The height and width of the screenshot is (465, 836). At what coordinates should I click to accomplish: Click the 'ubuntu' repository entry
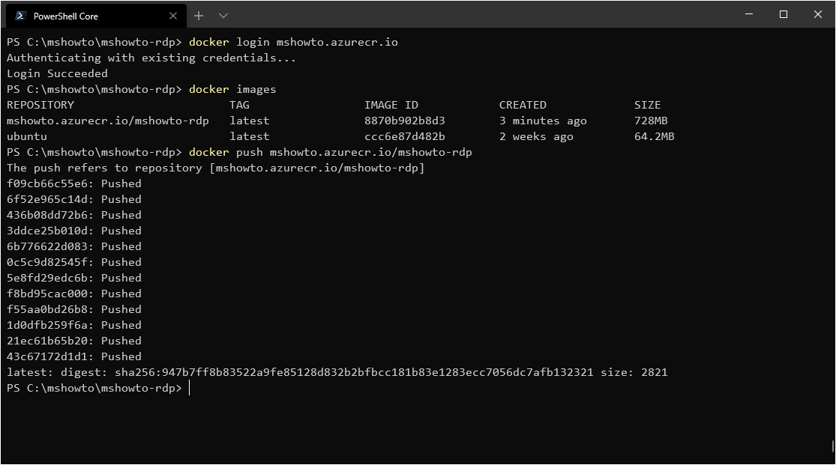27,136
